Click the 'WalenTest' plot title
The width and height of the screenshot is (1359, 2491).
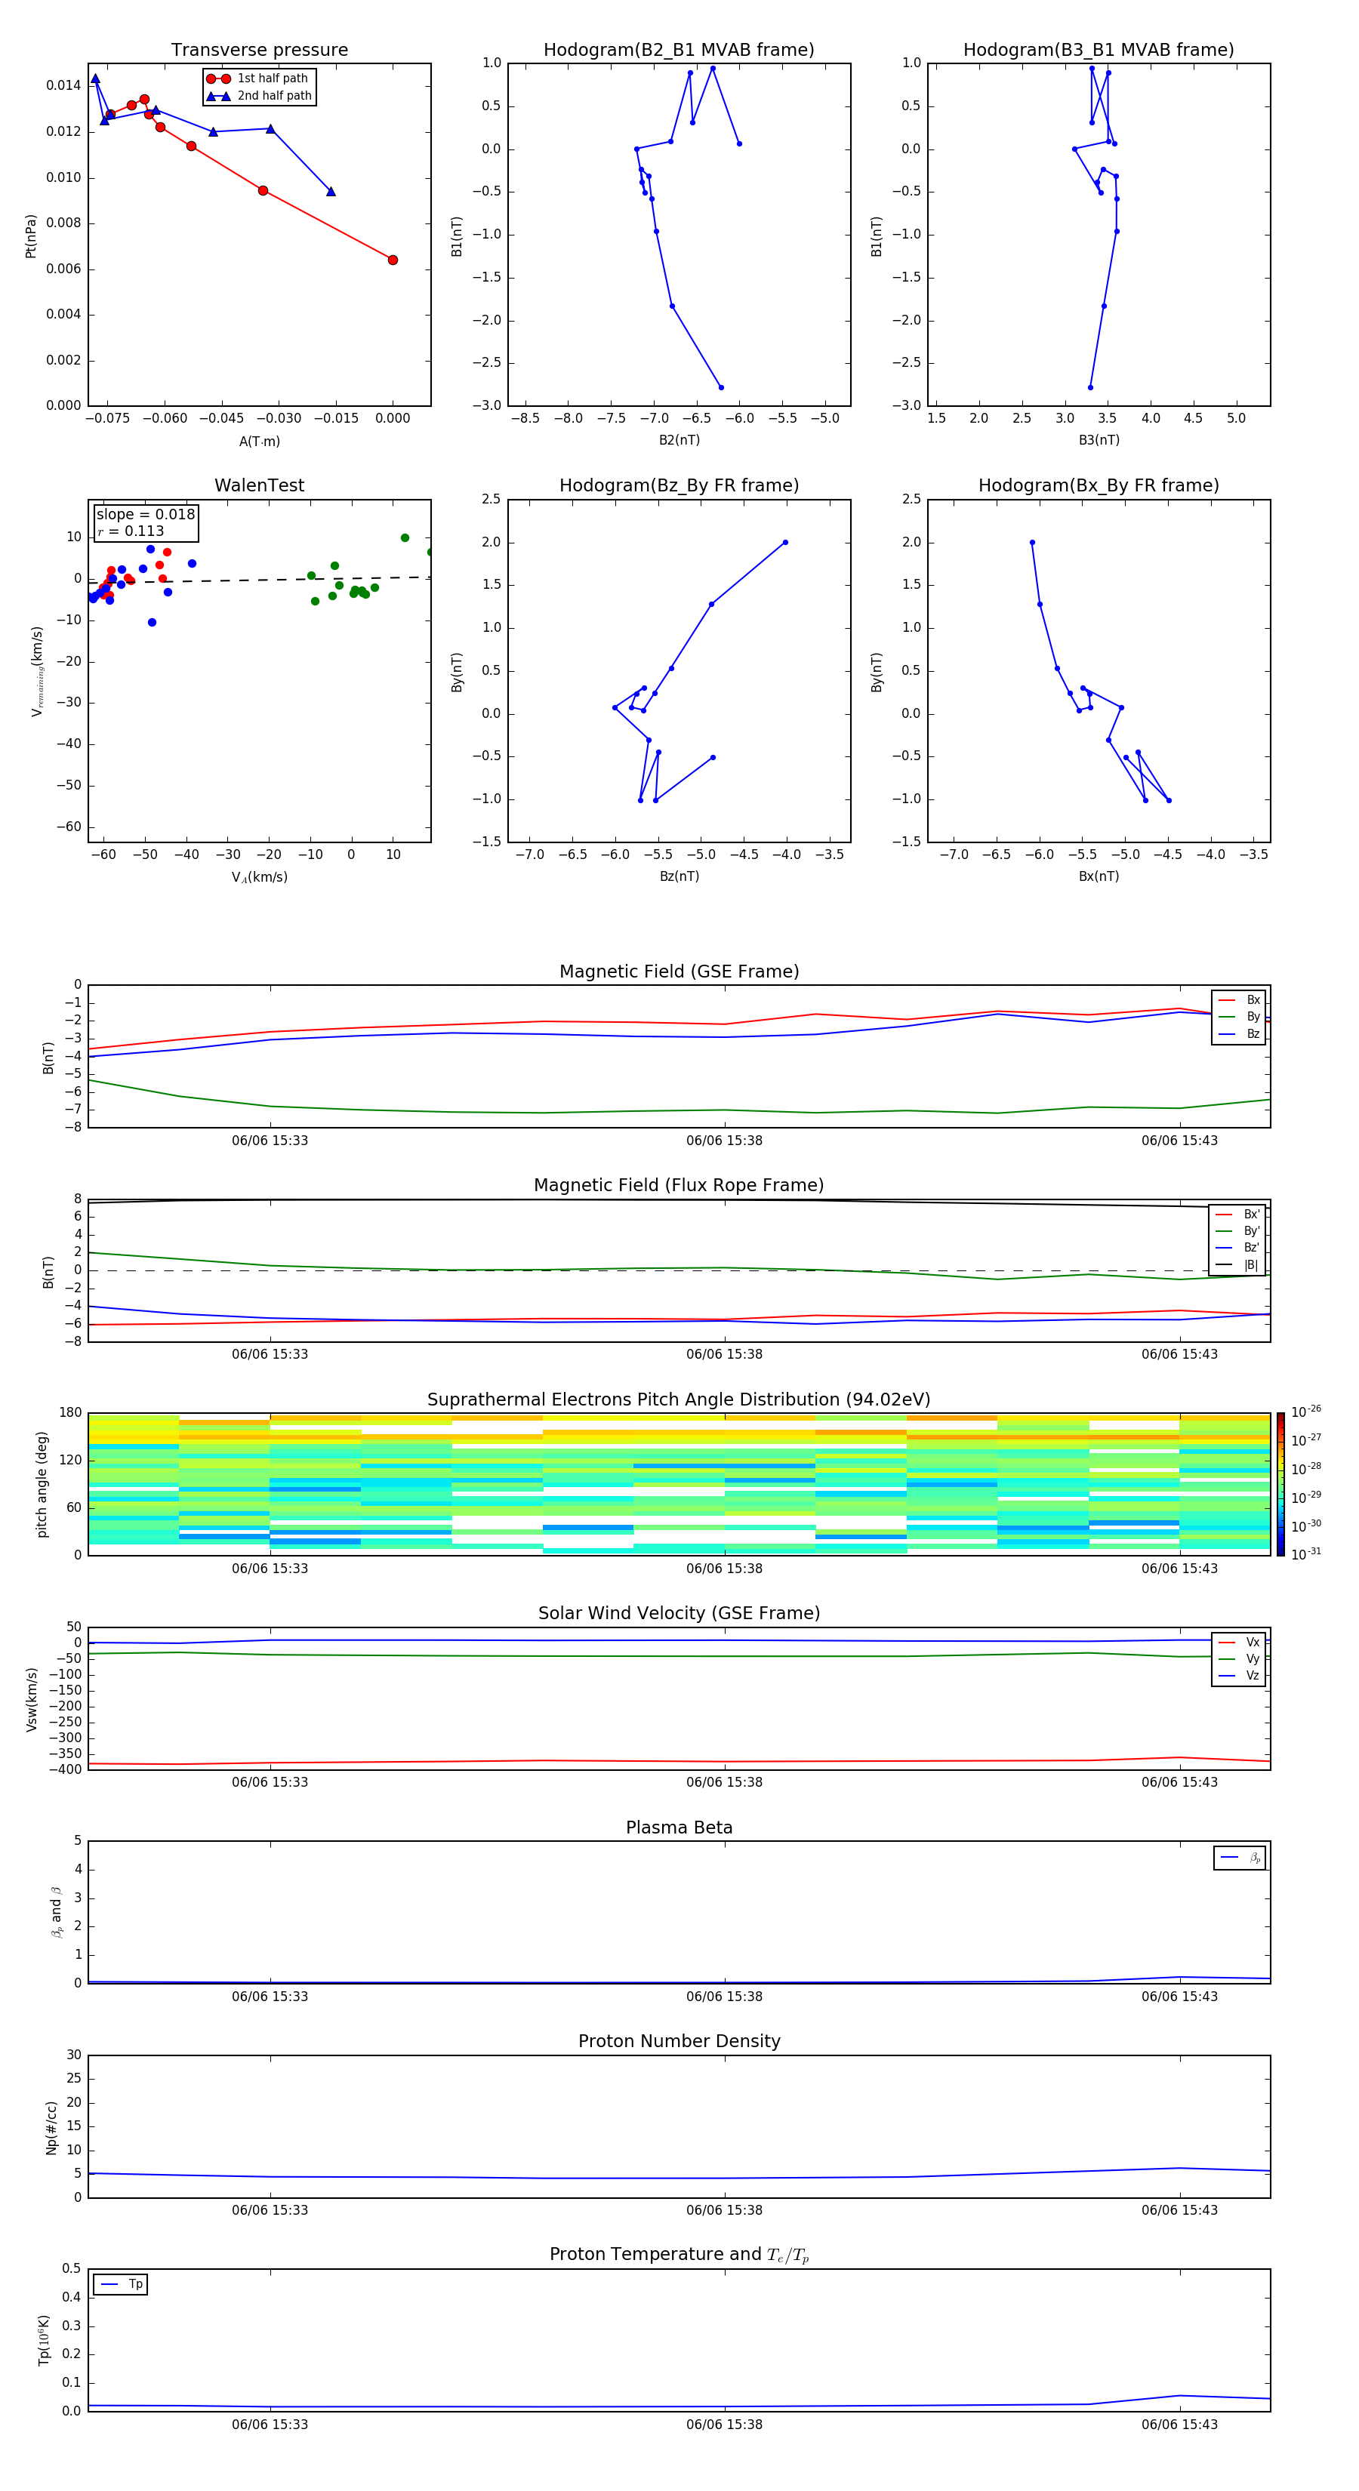point(259,485)
